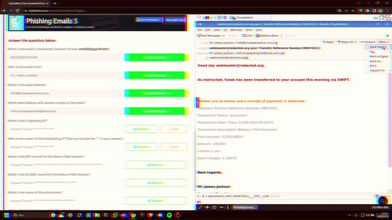Viewport: 392px width, 220px height.
Task: Click the attachment name answer field
Action: (66, 201)
